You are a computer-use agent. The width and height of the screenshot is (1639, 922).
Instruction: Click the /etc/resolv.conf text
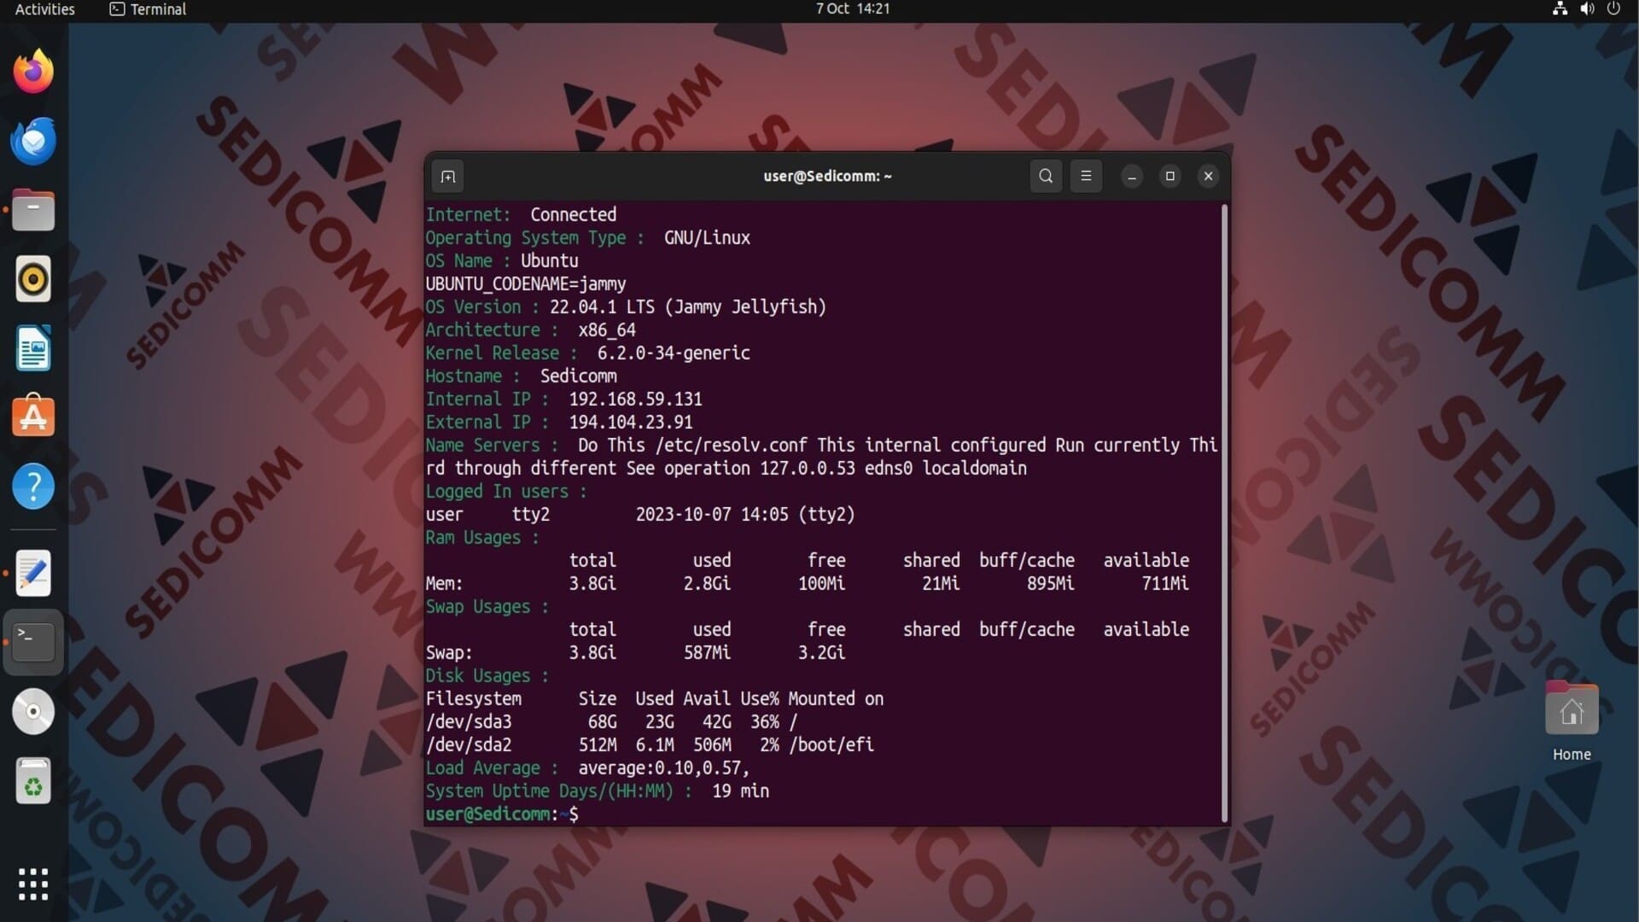tap(731, 446)
